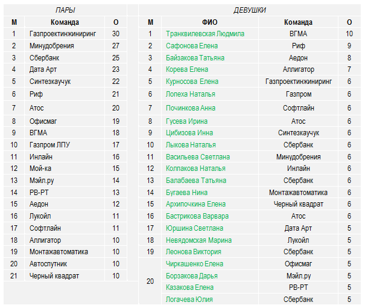365x308 pixels.
Task: Click Архипочкина Елена link
Action: tap(195, 204)
